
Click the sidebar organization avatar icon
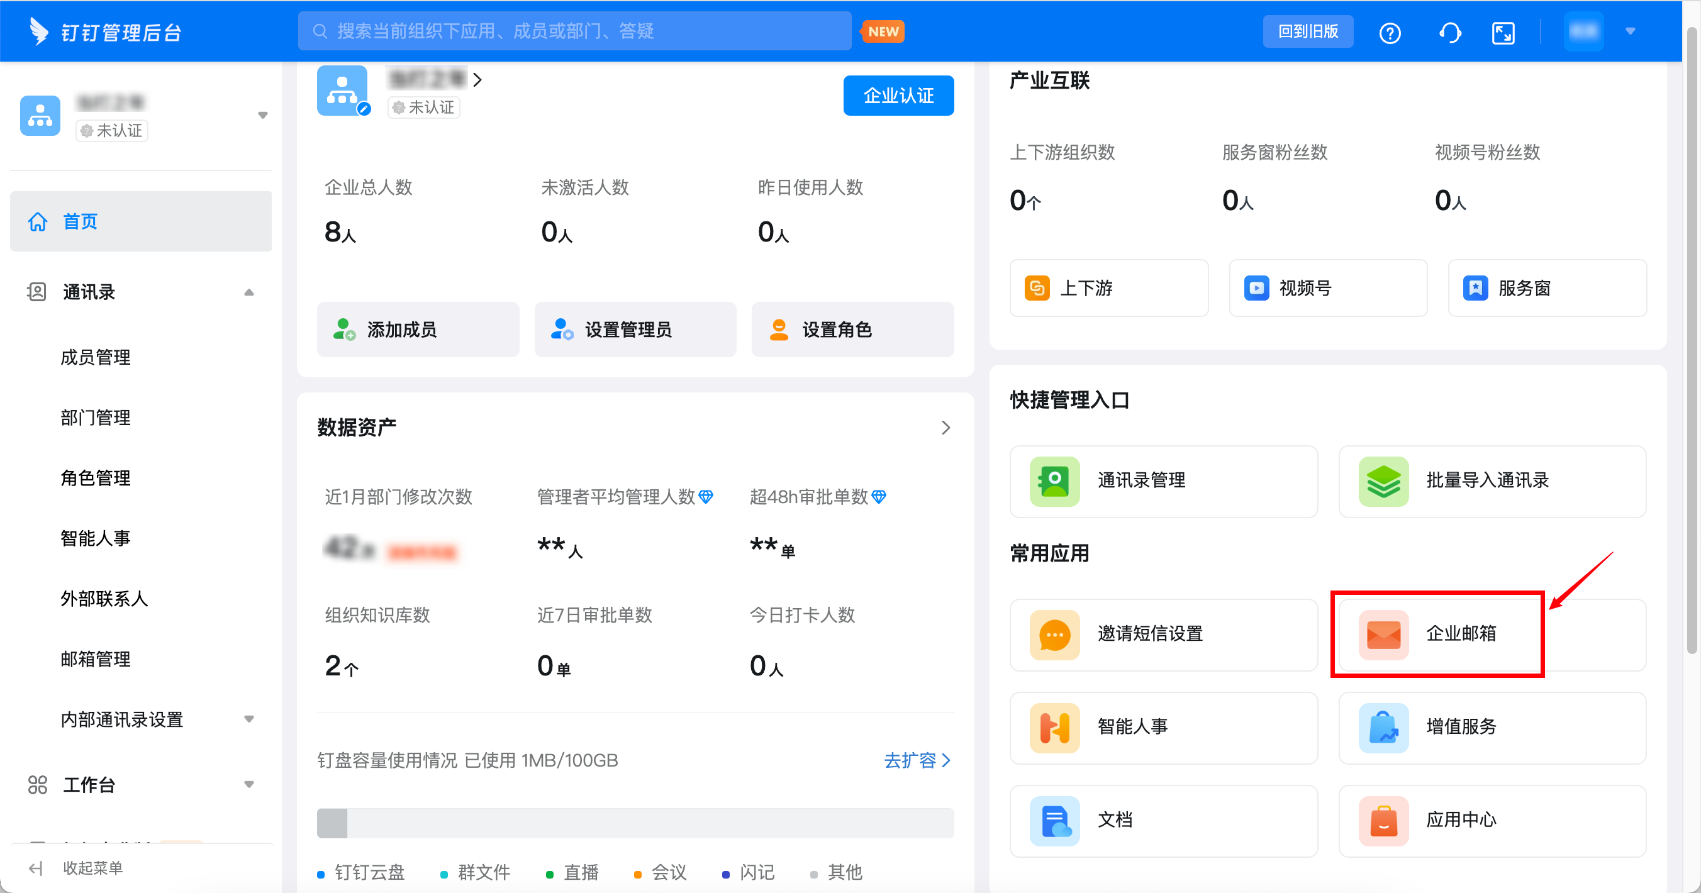click(x=40, y=115)
